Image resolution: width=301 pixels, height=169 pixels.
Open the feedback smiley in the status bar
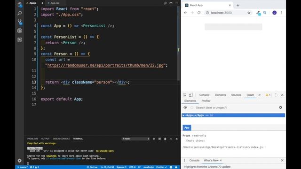(171, 167)
